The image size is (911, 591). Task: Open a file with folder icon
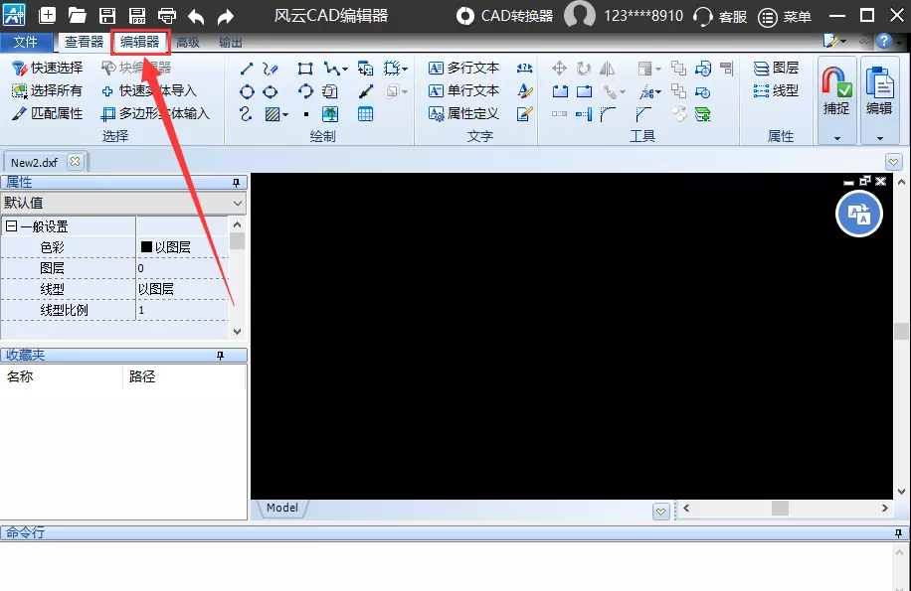(x=78, y=16)
